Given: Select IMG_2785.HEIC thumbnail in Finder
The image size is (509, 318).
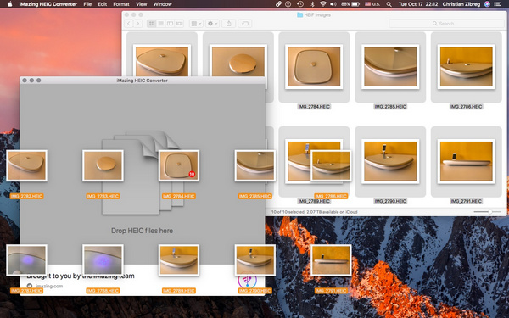Looking at the screenshot, I should pyautogui.click(x=390, y=66).
